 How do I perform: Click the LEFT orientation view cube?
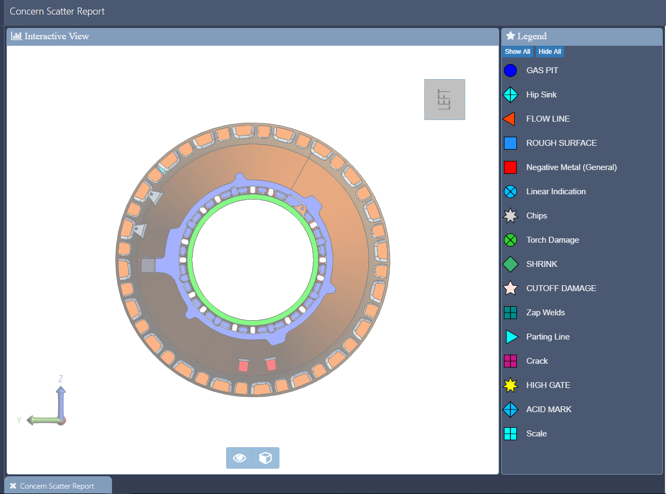444,100
